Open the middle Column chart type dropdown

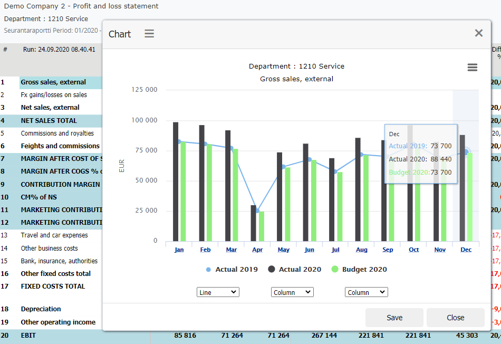[292, 292]
